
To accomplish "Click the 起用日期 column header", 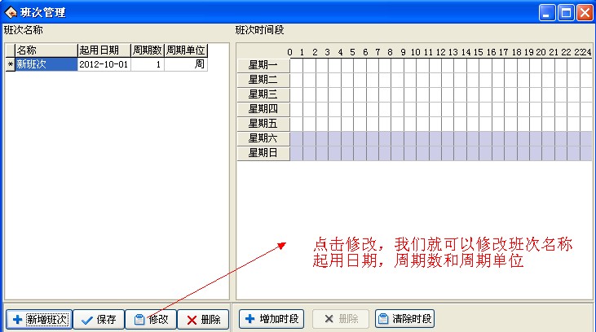I will [104, 50].
